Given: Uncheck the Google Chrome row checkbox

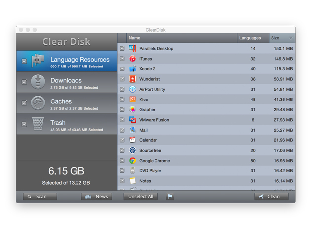Looking at the screenshot, I should pyautogui.click(x=122, y=161).
